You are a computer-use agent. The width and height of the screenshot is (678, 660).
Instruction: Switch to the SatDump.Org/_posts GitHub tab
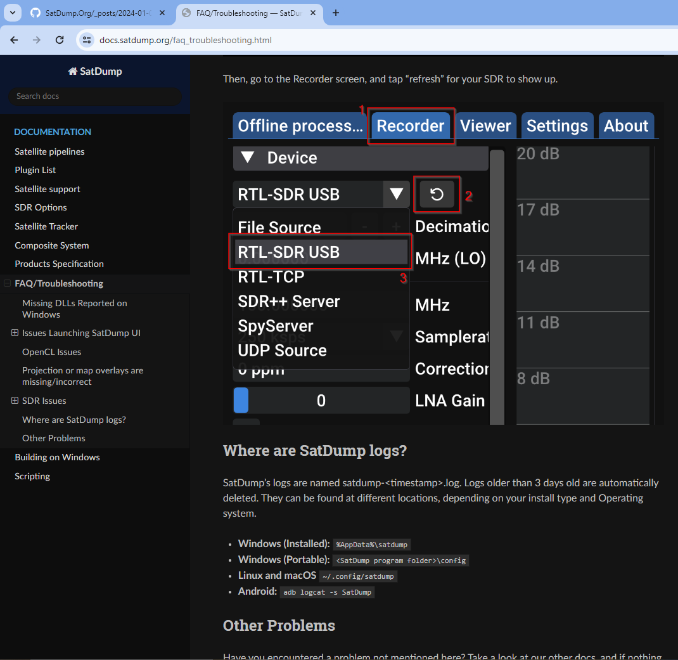point(99,13)
